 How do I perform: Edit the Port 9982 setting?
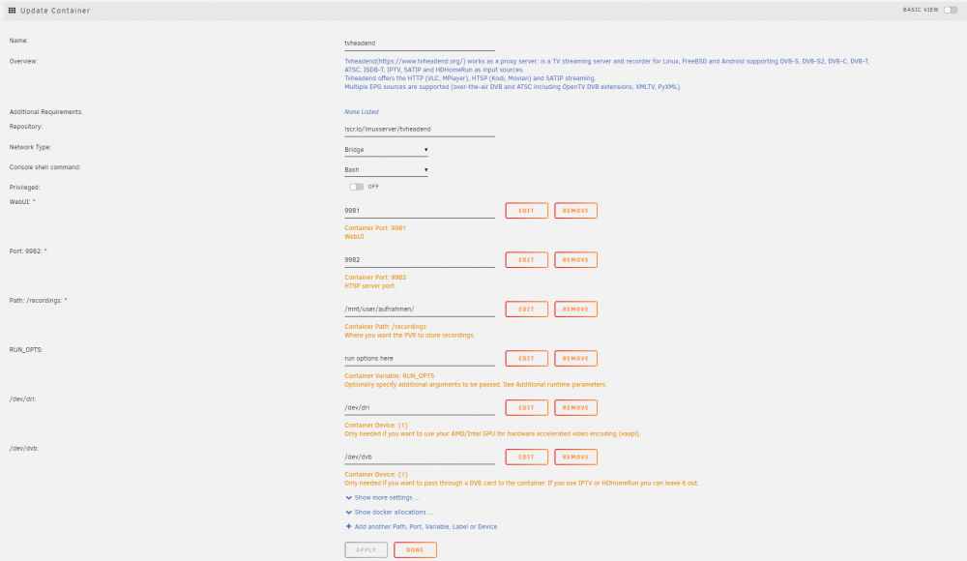click(x=527, y=260)
